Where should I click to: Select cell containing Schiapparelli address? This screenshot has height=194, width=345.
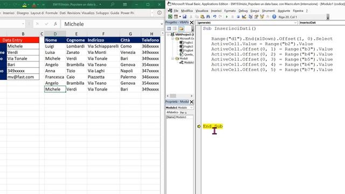click(x=103, y=46)
